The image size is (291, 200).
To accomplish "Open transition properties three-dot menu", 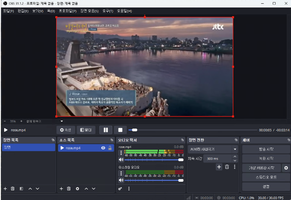I will 234,167.
